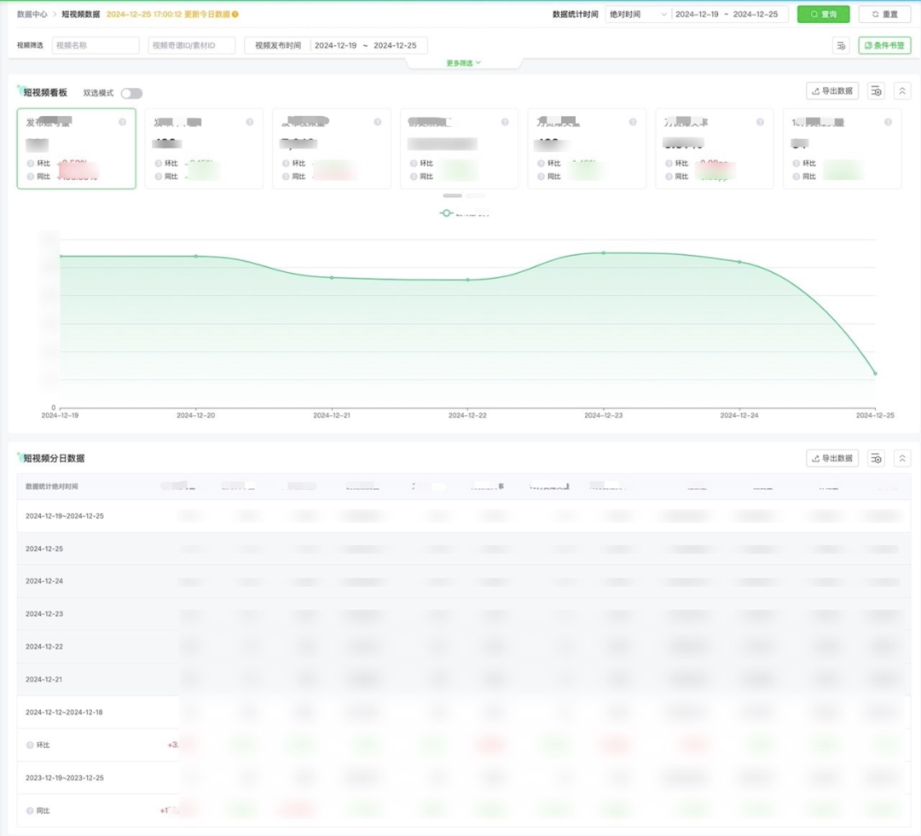921x836 pixels.
Task: Select the 发布 metric card
Action: (77, 148)
